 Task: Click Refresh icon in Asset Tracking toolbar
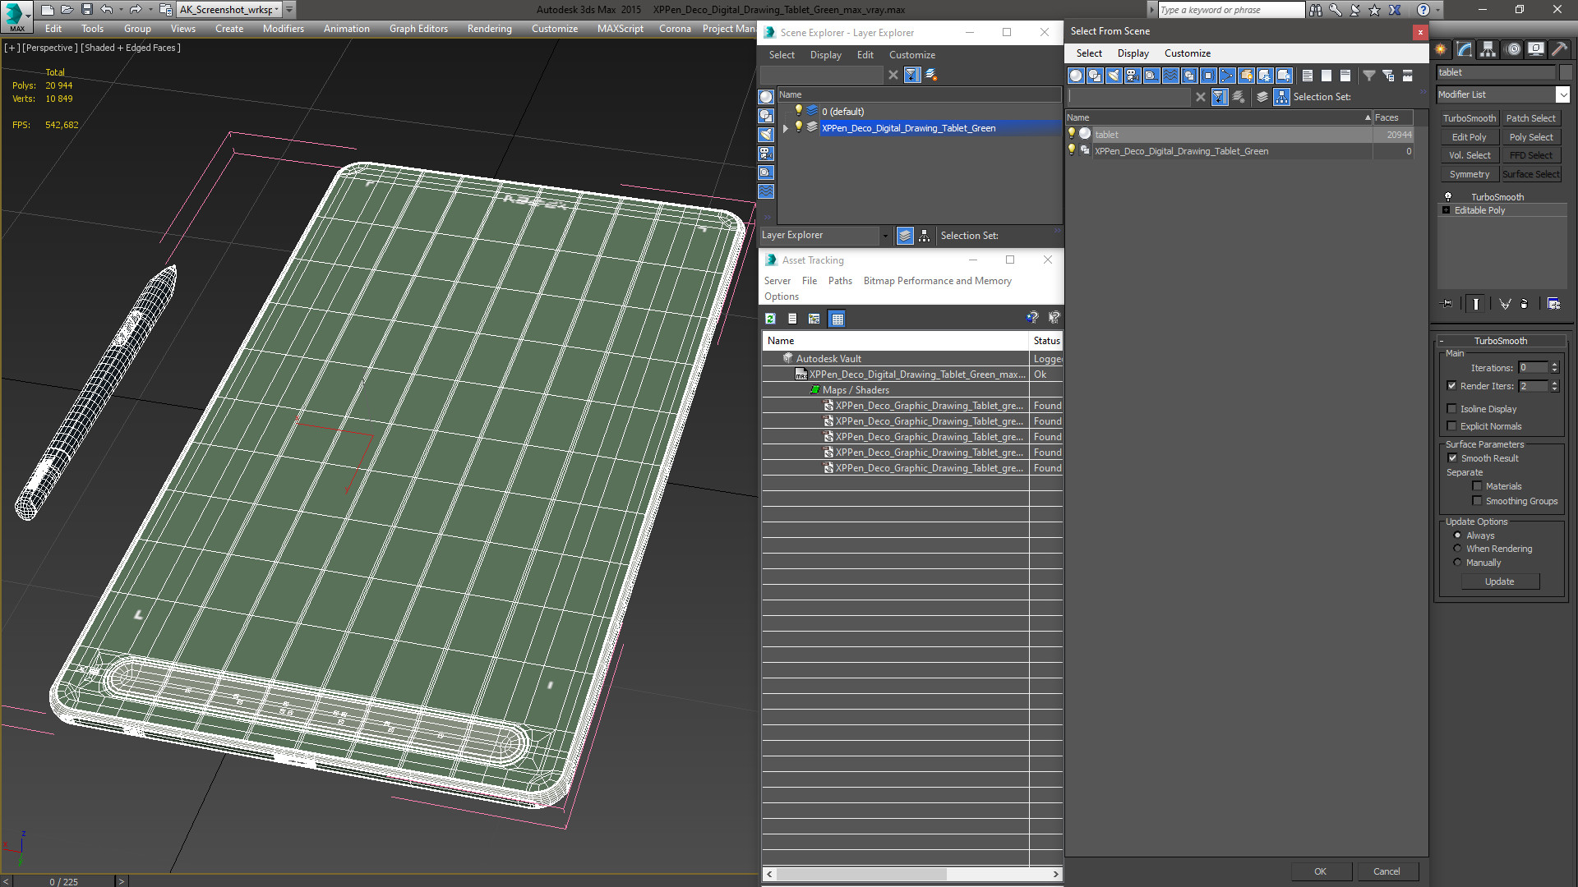(x=770, y=319)
